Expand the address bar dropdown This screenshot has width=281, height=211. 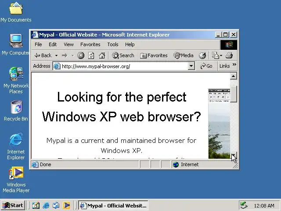[x=191, y=66]
